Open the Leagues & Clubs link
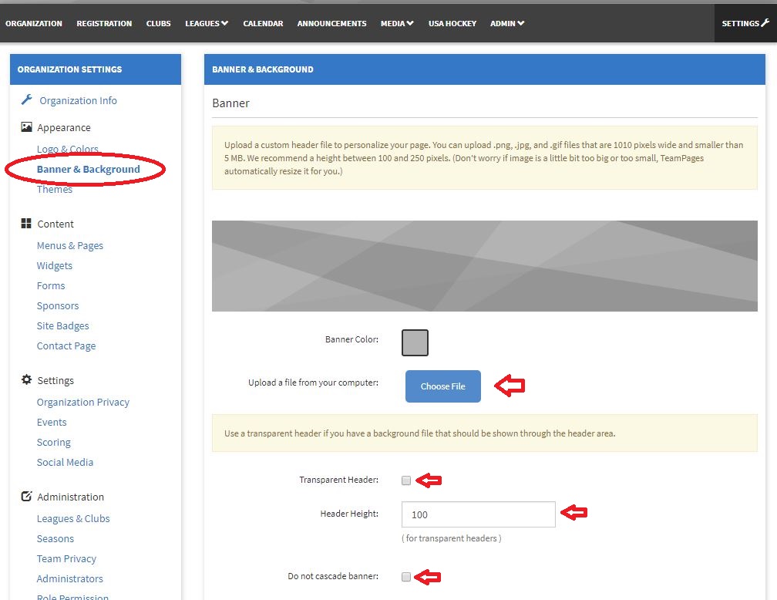Viewport: 777px width, 600px height. pos(73,519)
